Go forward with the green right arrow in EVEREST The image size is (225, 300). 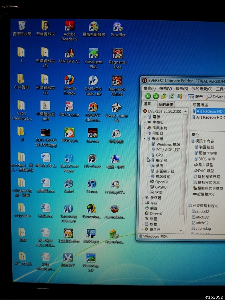(156, 96)
